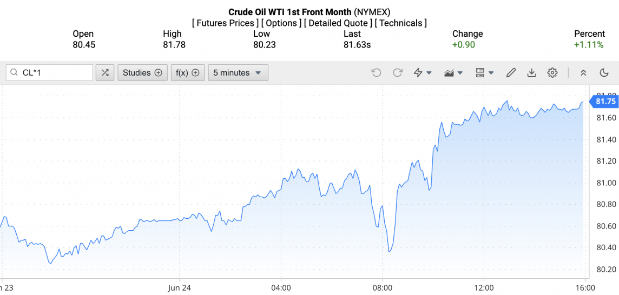Image resolution: width=619 pixels, height=295 pixels.
Task: Open the 5 minutes interval dropdown
Action: coord(238,73)
